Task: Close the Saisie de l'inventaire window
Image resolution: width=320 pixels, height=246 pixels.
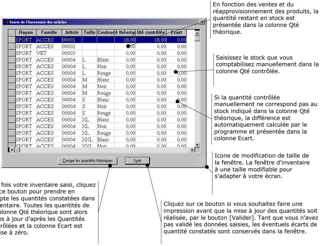Action: 202,22
